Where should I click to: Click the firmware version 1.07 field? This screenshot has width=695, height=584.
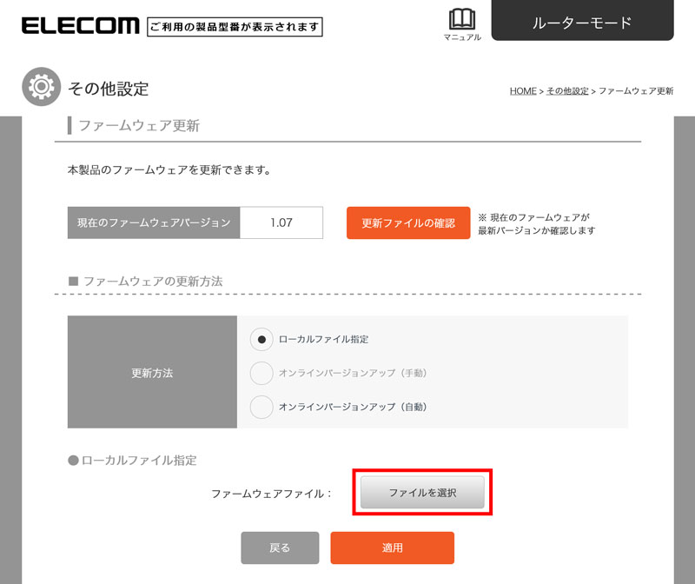281,222
